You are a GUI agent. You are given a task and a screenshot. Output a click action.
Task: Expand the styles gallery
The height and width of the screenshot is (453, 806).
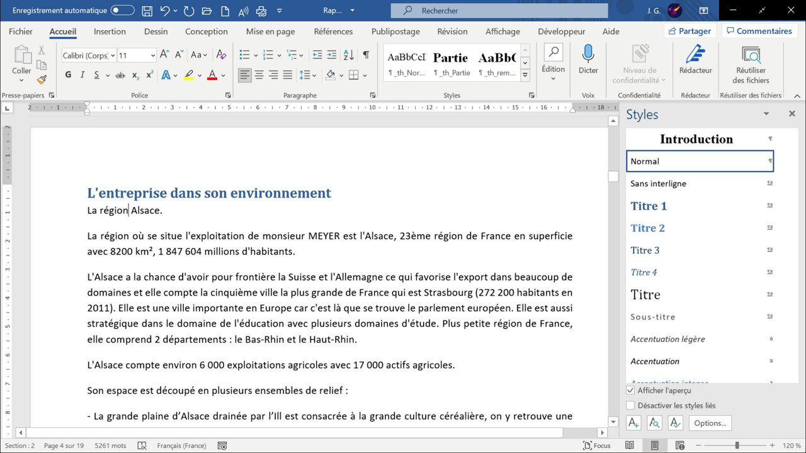pos(525,75)
